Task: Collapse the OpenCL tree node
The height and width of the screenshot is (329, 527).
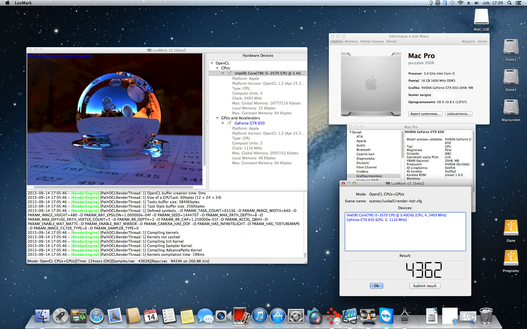Action: (x=212, y=63)
